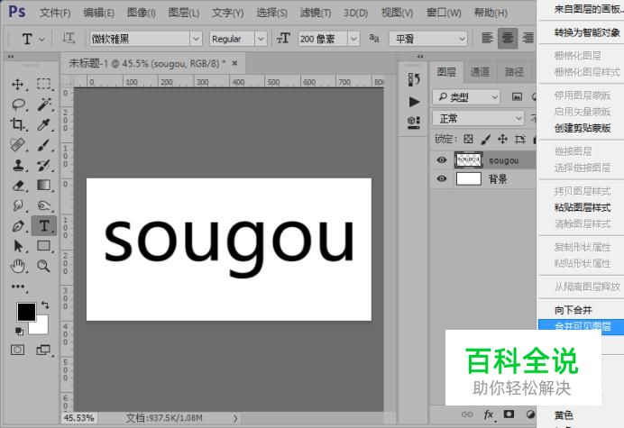Select the Crop tool

click(x=17, y=124)
